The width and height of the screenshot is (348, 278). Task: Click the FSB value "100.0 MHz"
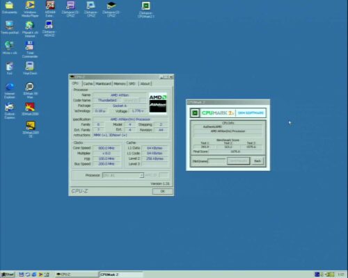coord(106,158)
